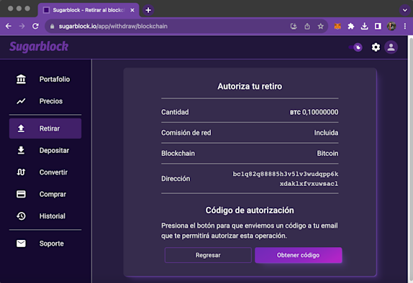Open Chrome three-dot menu
Viewport: 413px width, 283px height.
pos(405,27)
